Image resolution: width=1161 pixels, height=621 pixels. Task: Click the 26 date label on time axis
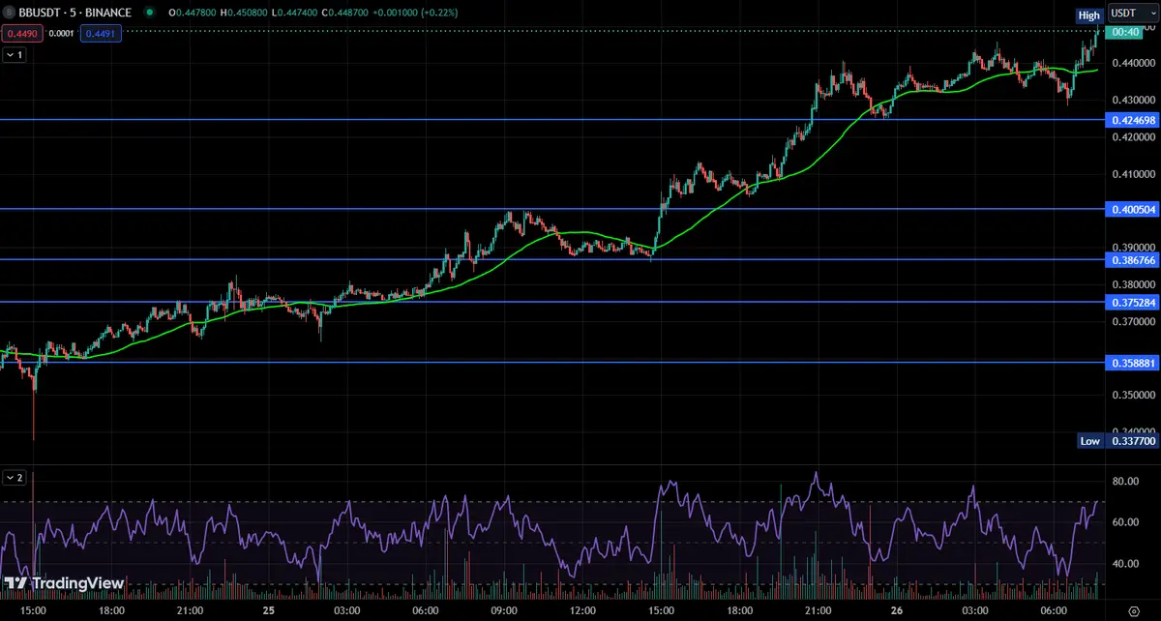point(897,611)
